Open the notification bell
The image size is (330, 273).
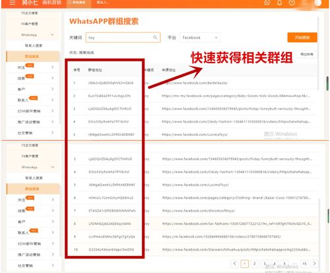pos(279,3)
